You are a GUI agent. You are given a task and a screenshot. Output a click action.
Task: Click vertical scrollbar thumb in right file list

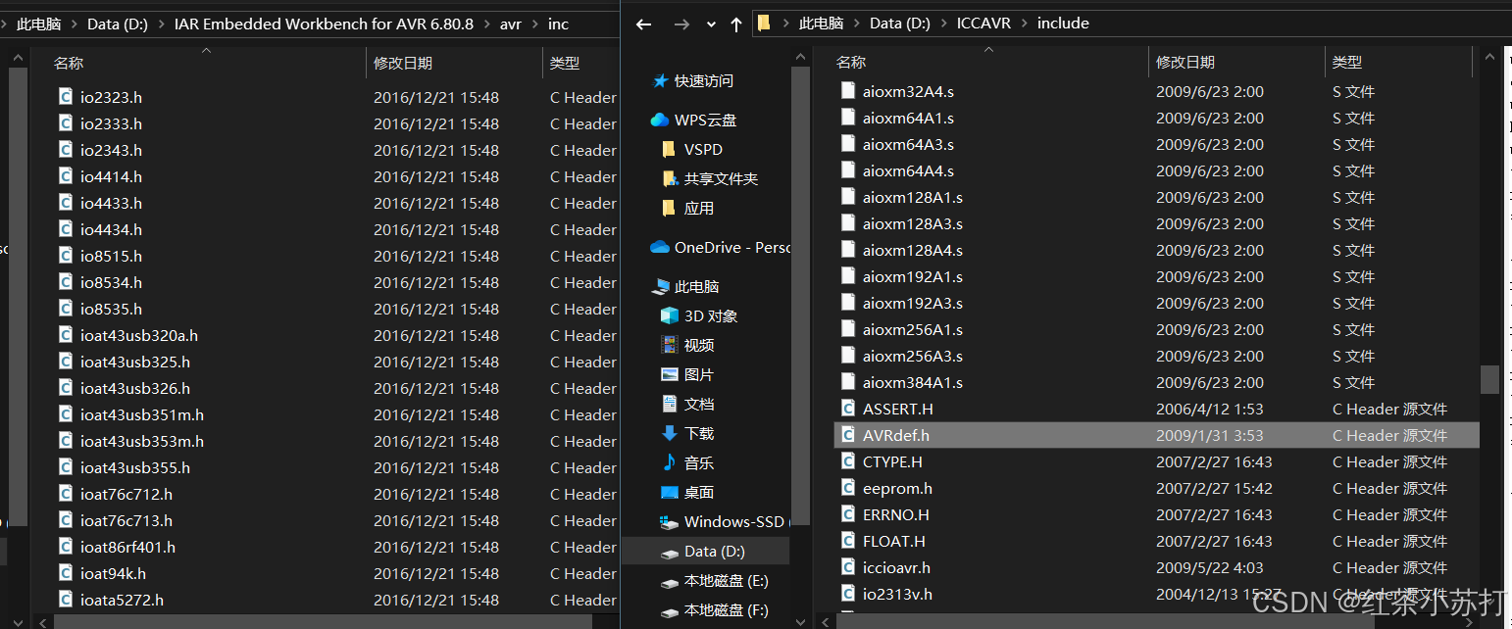coord(1489,380)
